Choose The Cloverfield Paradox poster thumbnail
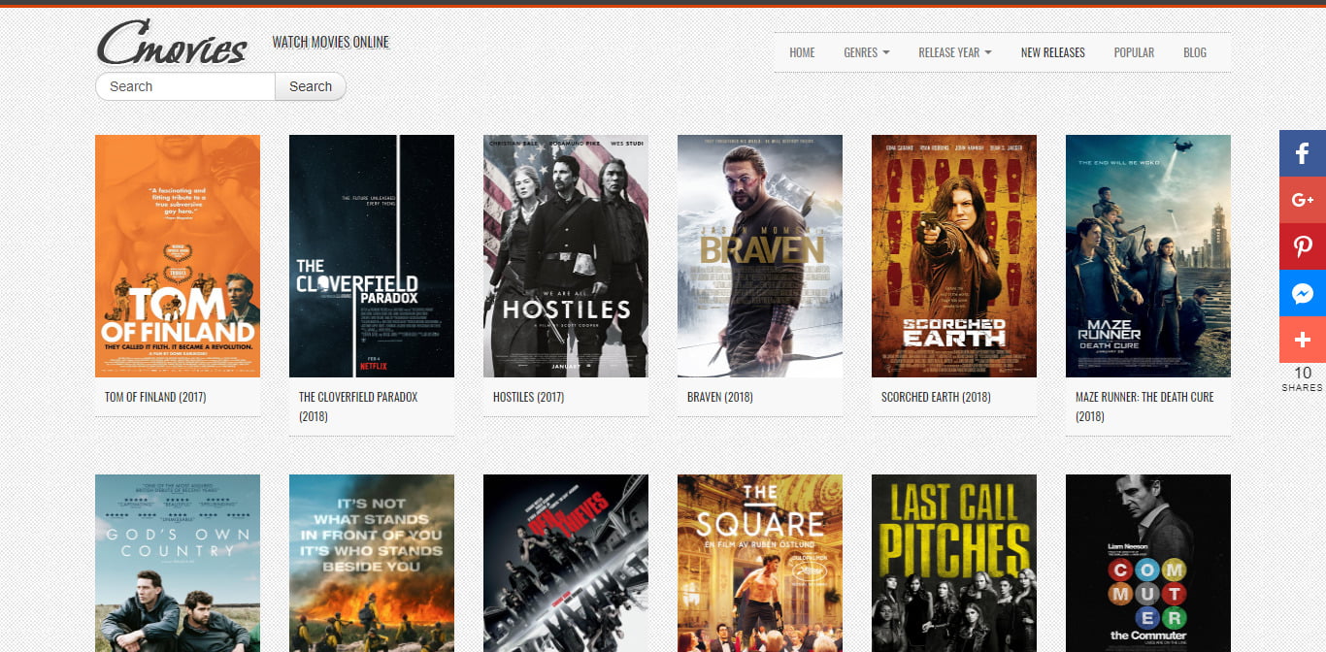 (x=372, y=256)
